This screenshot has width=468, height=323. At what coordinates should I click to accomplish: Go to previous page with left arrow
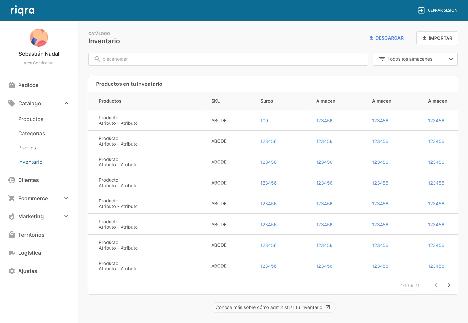coord(436,285)
